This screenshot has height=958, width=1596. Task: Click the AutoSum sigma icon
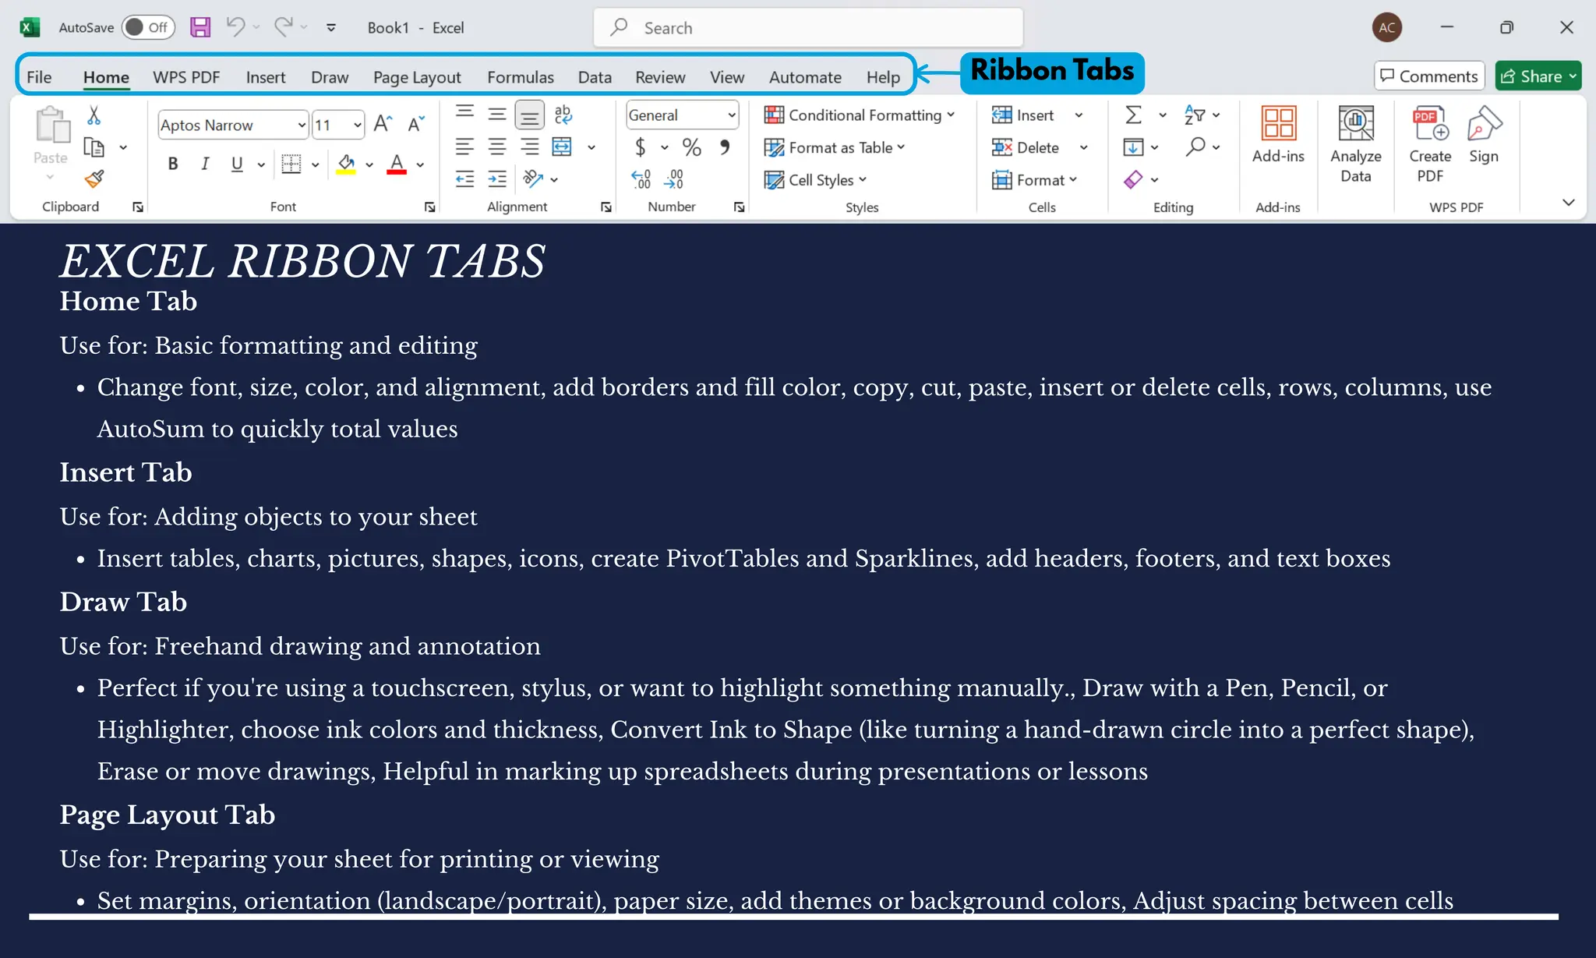tap(1134, 115)
